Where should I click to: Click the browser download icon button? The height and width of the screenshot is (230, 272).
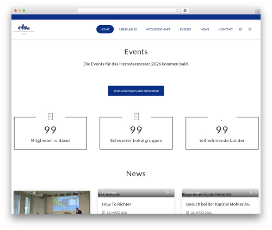[x=185, y=10]
